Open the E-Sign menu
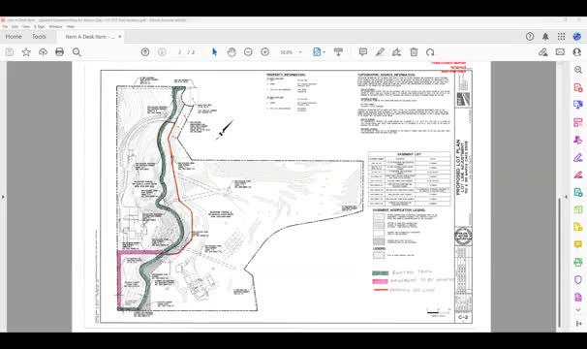 tap(39, 26)
